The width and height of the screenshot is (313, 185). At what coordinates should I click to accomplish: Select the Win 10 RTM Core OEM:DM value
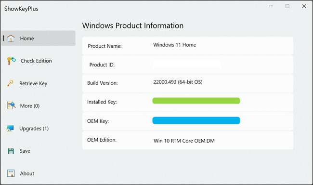click(x=184, y=141)
